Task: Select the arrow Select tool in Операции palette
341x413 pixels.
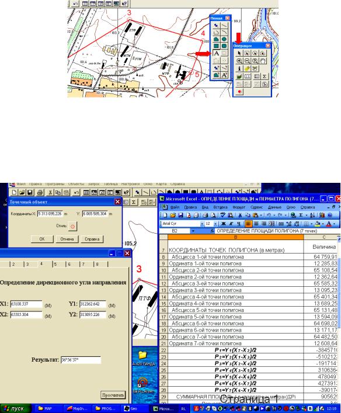Action: click(239, 53)
